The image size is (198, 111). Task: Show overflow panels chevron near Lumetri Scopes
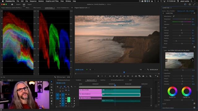(72, 8)
